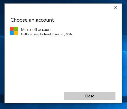This screenshot has width=127, height=109.
Task: Click the red square of Microsoft logo
Action: coord(12,29)
